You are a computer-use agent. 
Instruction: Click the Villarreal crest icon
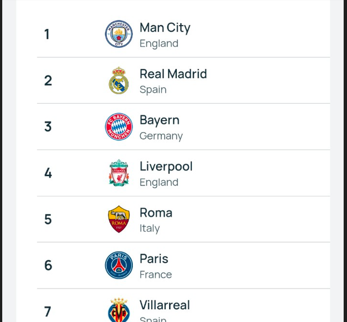pos(119,310)
